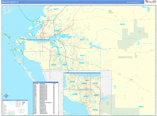The width and height of the screenshot is (157, 116).
Task: Click ZIP code label 34251
Action: 141,107
